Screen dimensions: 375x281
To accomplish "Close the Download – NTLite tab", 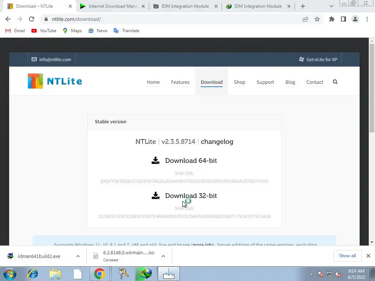I will pyautogui.click(x=70, y=6).
